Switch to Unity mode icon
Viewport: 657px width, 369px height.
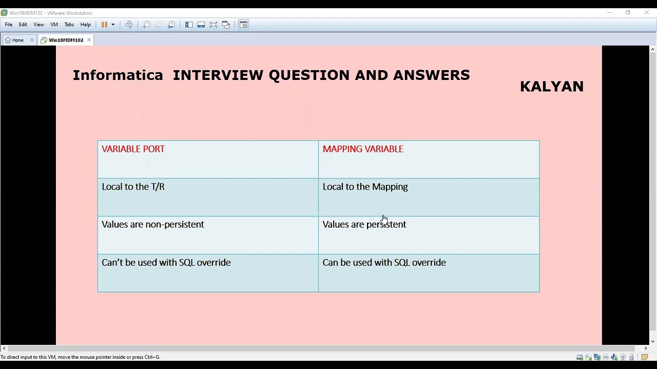click(x=226, y=25)
